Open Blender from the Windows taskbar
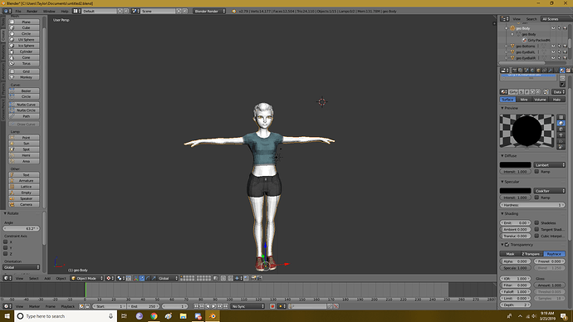 pyautogui.click(x=213, y=316)
